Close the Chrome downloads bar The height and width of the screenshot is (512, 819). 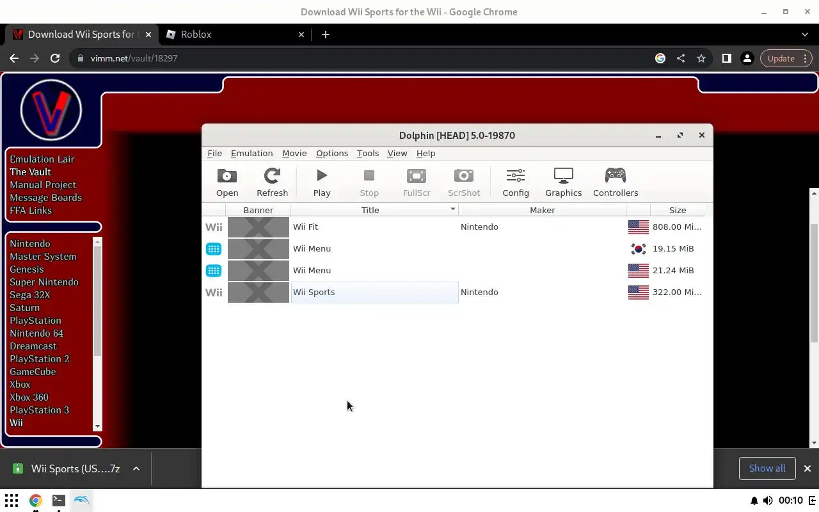pos(807,468)
